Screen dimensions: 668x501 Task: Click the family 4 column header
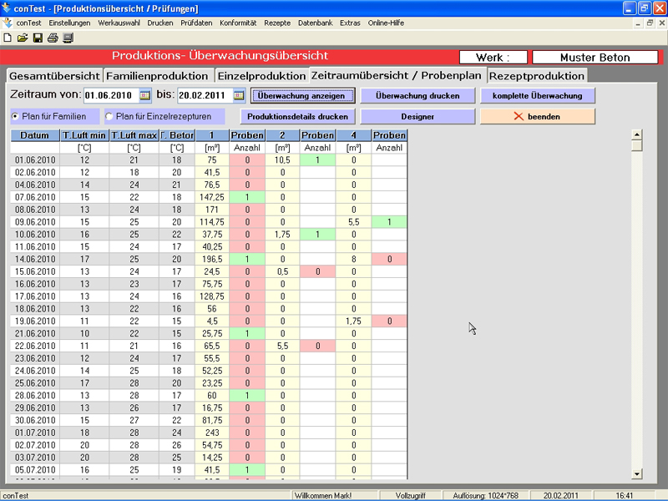(x=353, y=135)
